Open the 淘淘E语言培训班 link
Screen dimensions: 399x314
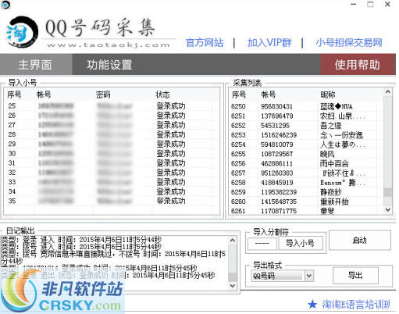[356, 305]
